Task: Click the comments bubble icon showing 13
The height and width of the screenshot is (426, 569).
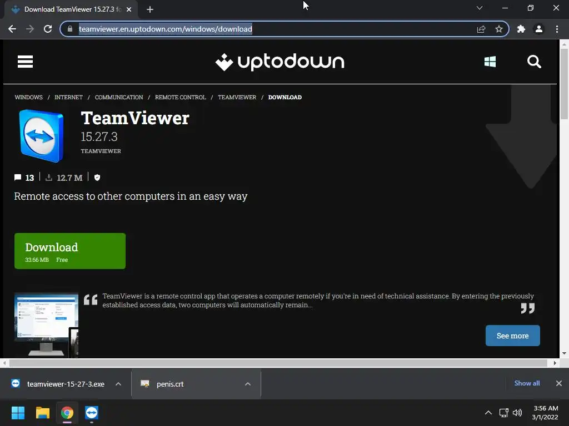Action: (18, 177)
